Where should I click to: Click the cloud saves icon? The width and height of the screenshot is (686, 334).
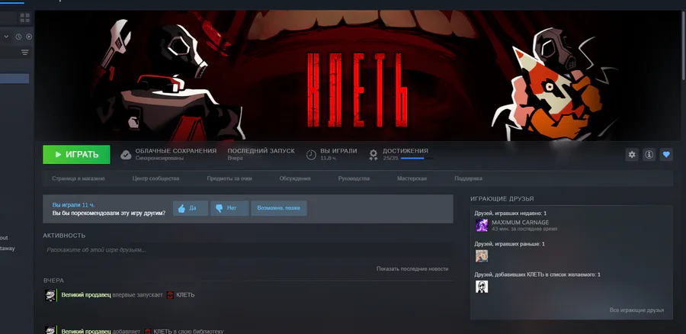click(x=126, y=155)
